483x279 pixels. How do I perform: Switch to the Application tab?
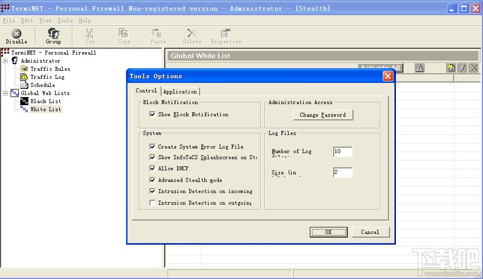(x=180, y=91)
